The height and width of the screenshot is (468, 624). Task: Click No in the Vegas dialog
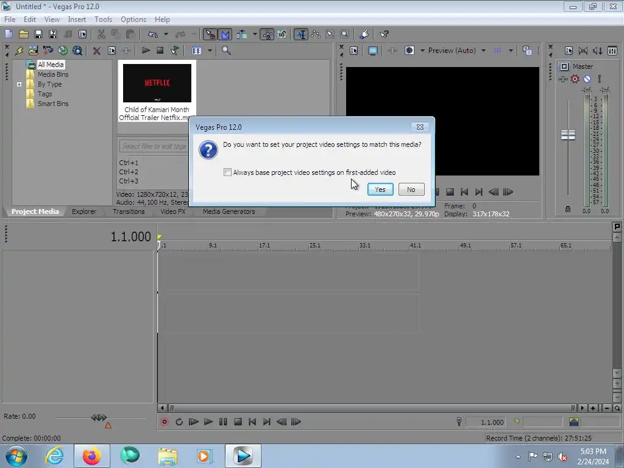click(411, 190)
